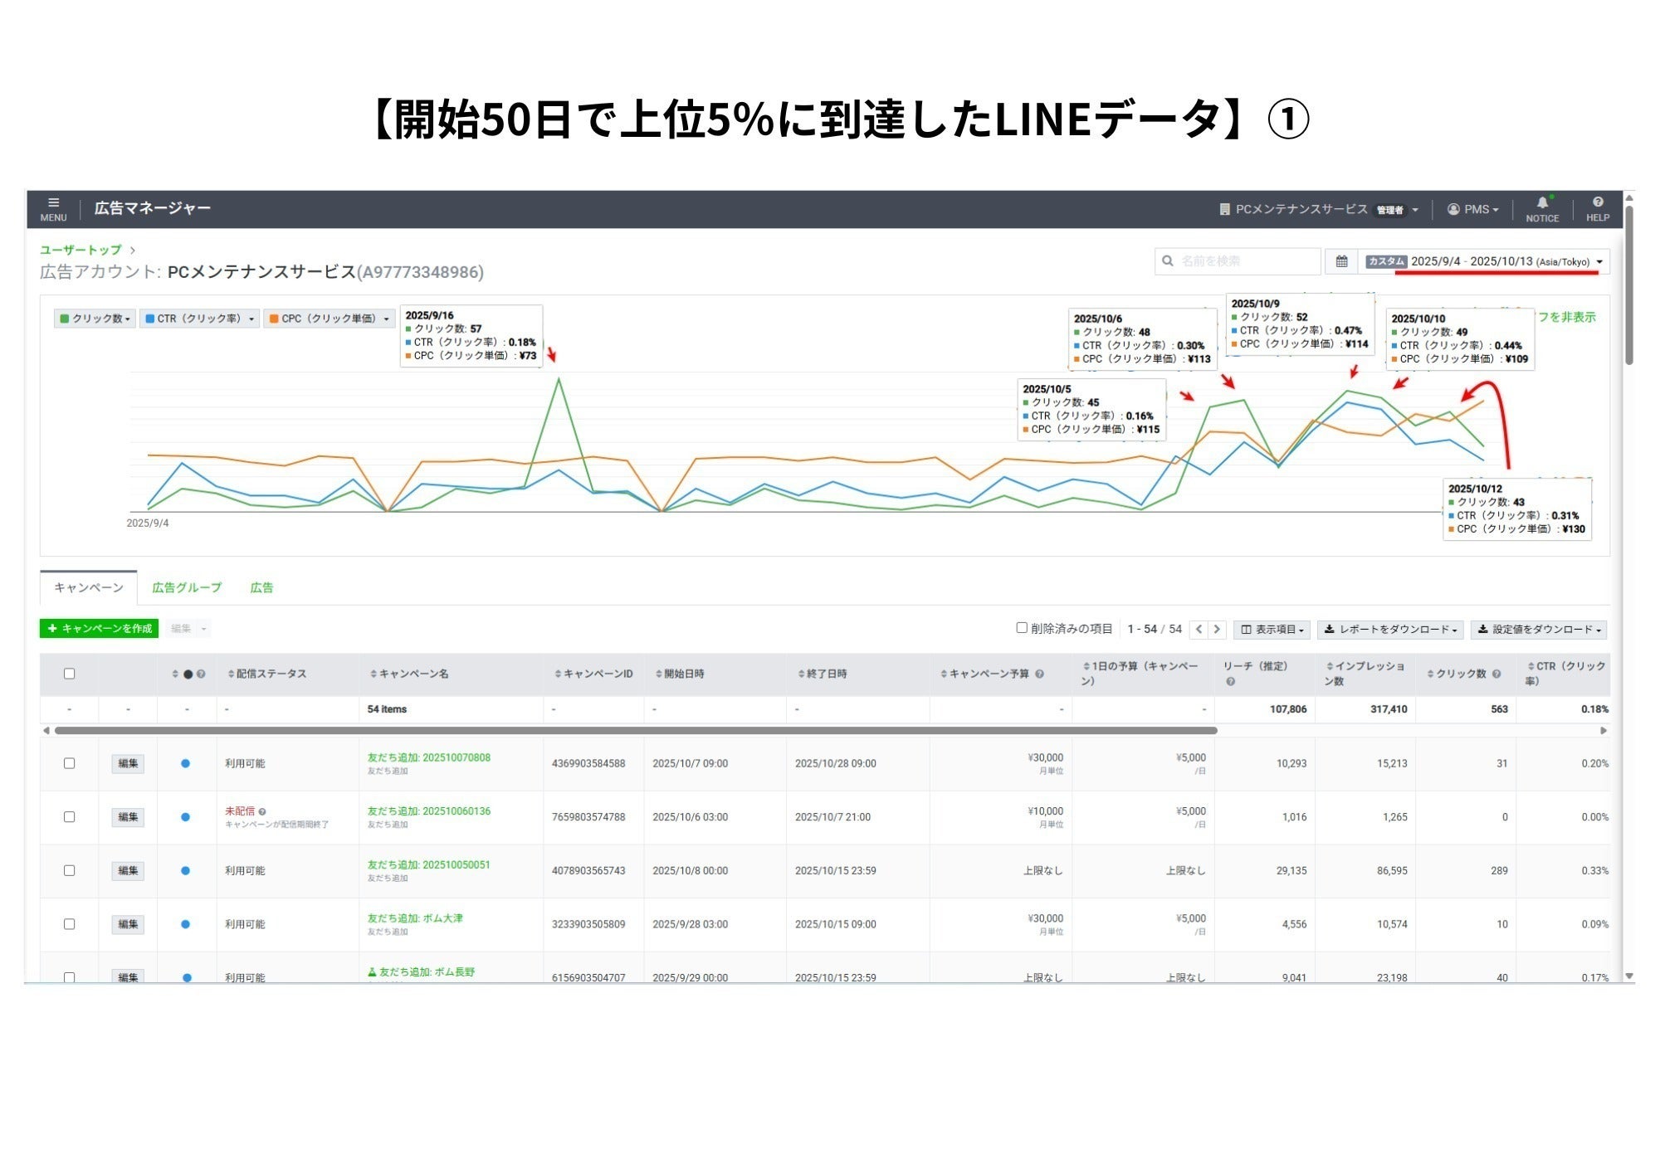Enable the 削除済みの項目 checkbox

click(x=1022, y=628)
